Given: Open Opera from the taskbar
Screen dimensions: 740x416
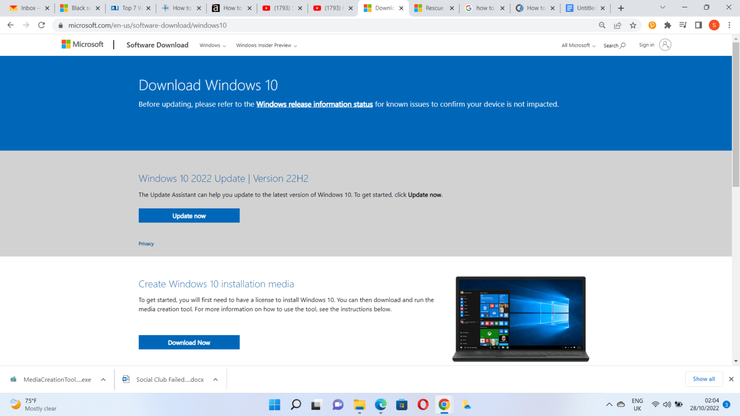Looking at the screenshot, I should [x=423, y=404].
